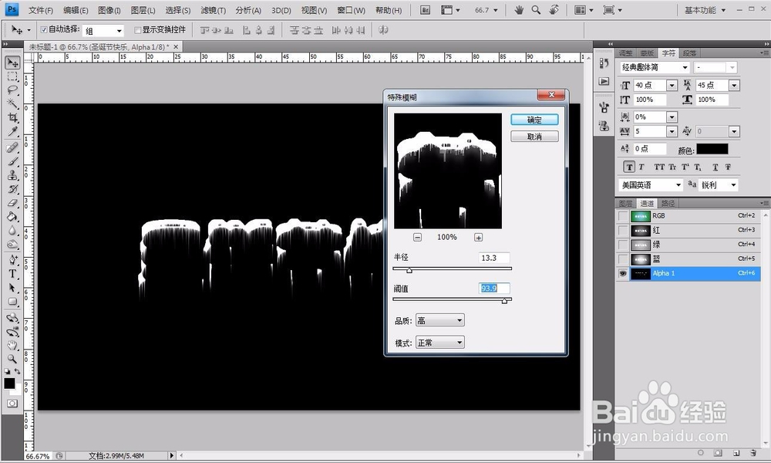Viewport: 771px width, 463px height.
Task: Select the Eraser tool
Action: coord(12,203)
